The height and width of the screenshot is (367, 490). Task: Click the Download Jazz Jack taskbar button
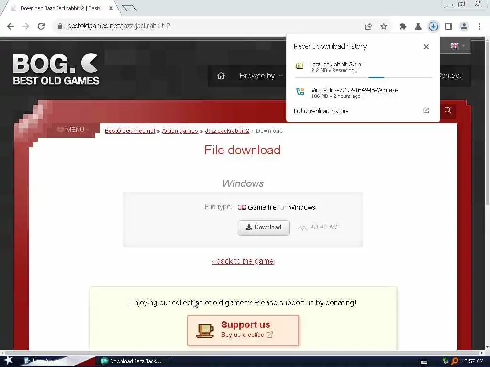(x=134, y=361)
